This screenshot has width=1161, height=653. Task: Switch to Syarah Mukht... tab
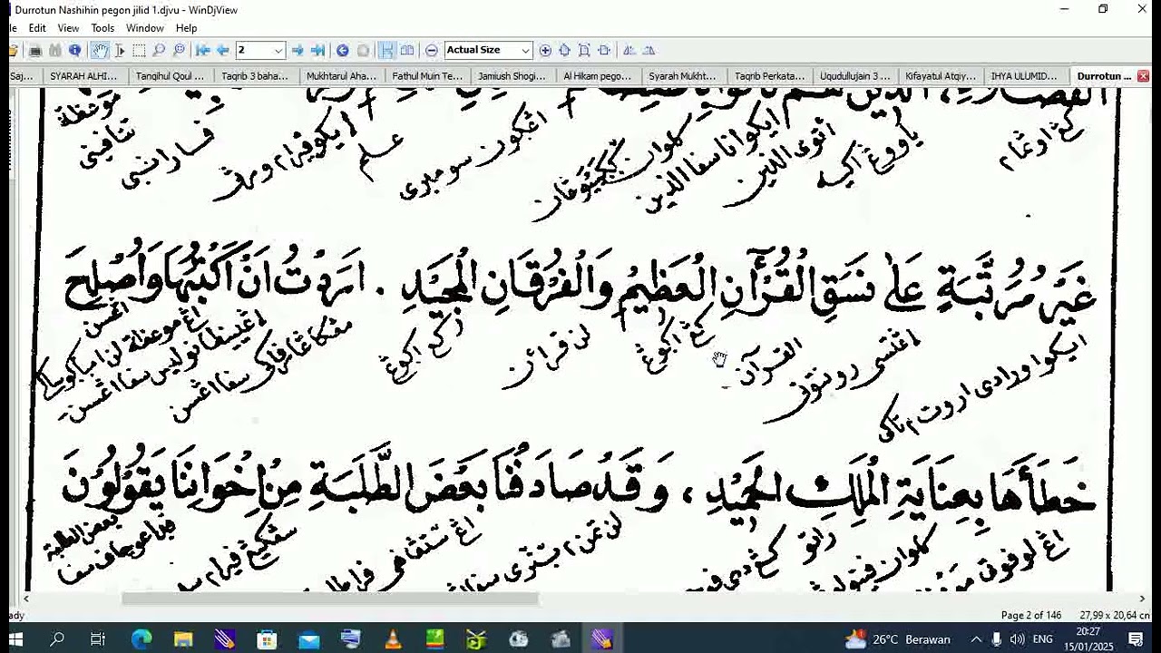pos(682,76)
